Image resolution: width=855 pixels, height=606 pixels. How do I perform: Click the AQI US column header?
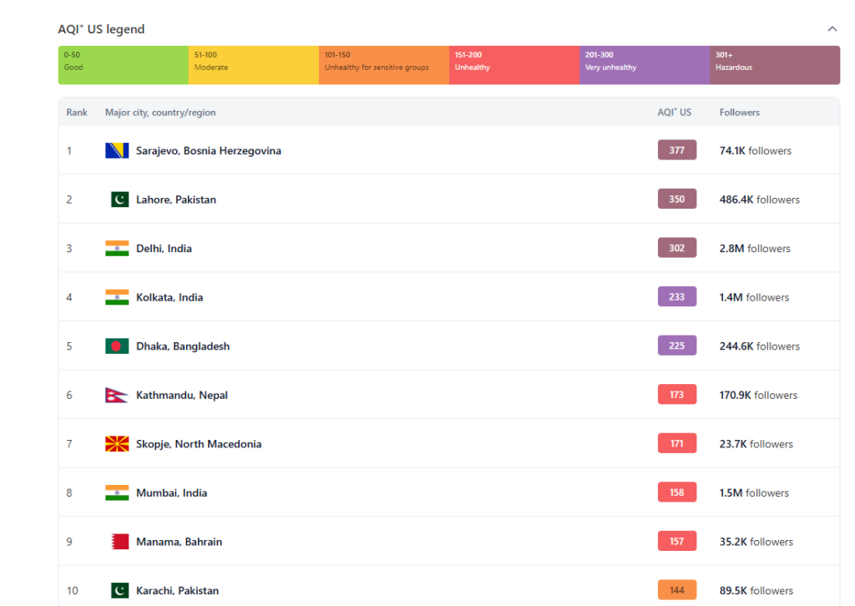[x=674, y=113]
